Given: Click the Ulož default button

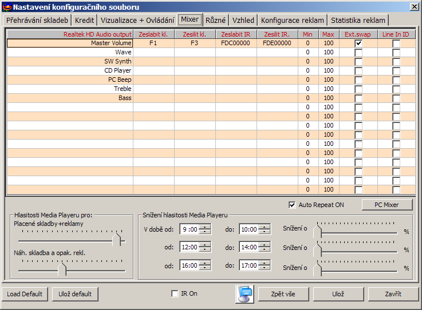Looking at the screenshot, I should tap(75, 294).
